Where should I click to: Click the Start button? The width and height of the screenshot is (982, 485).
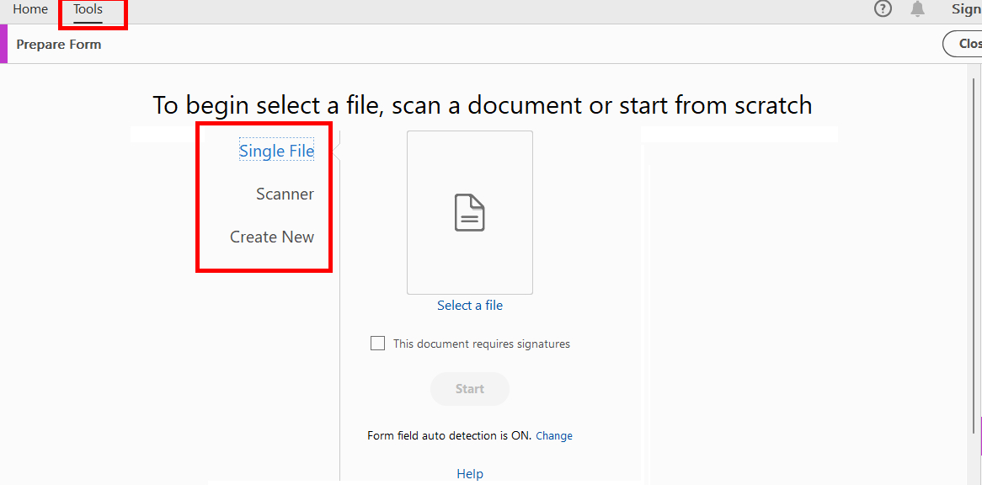470,389
